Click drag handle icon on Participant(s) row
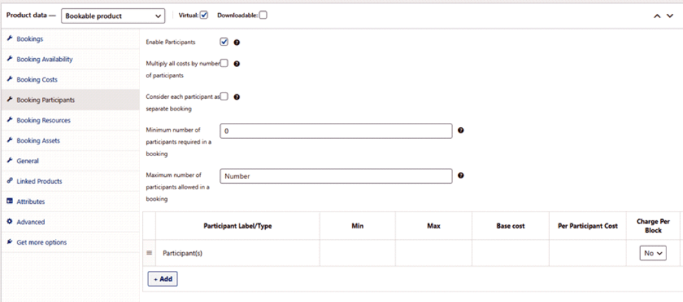The width and height of the screenshot is (683, 302). coord(149,253)
